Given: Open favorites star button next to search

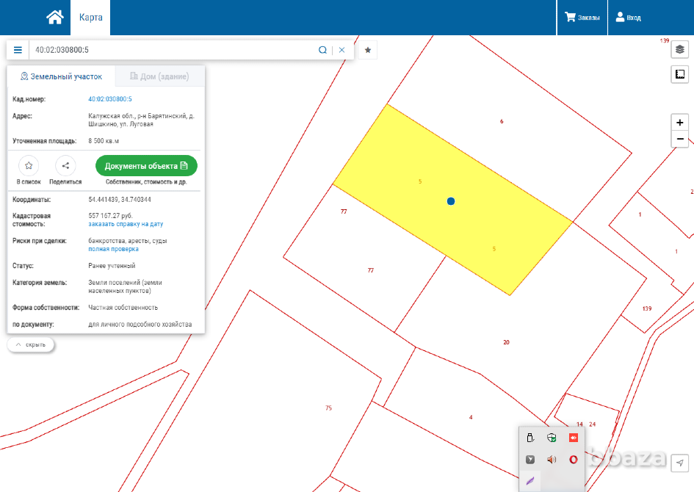Looking at the screenshot, I should tap(368, 50).
